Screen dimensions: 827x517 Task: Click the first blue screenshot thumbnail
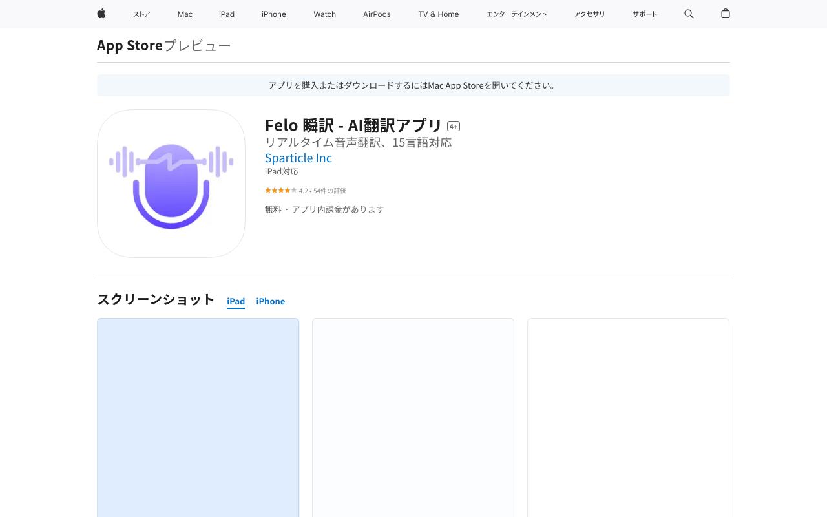point(198,417)
